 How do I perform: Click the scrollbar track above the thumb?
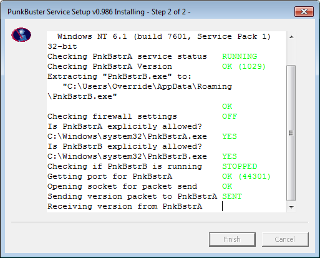tap(291, 54)
